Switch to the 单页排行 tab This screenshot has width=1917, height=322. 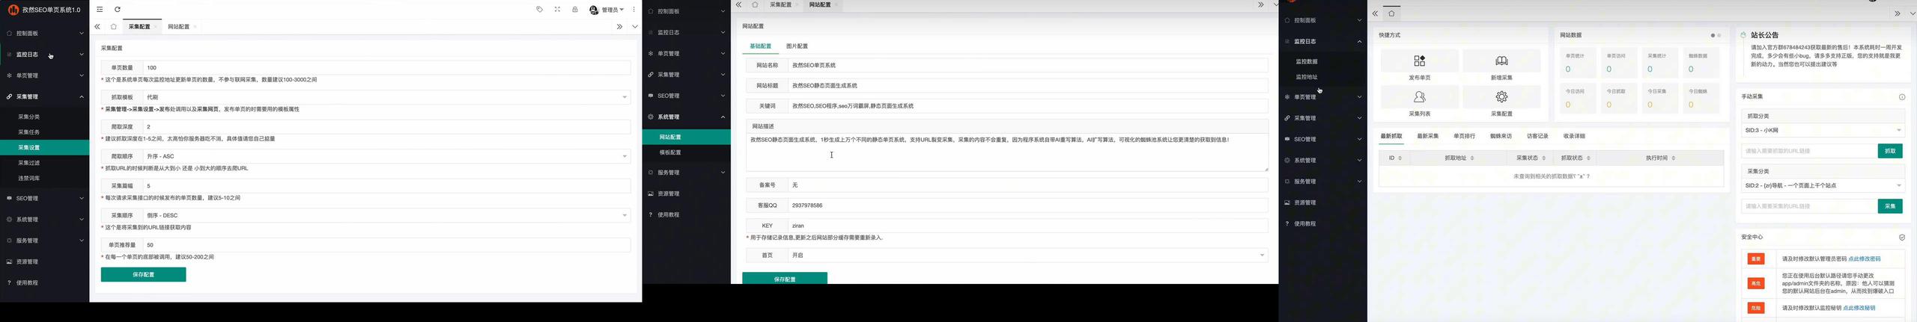pos(1464,136)
